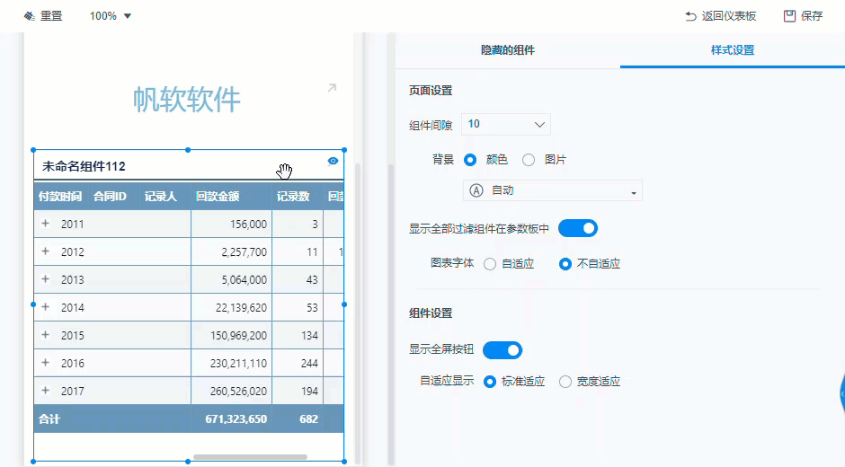Image resolution: width=845 pixels, height=467 pixels.
Task: Click the save disk icon
Action: click(x=789, y=16)
